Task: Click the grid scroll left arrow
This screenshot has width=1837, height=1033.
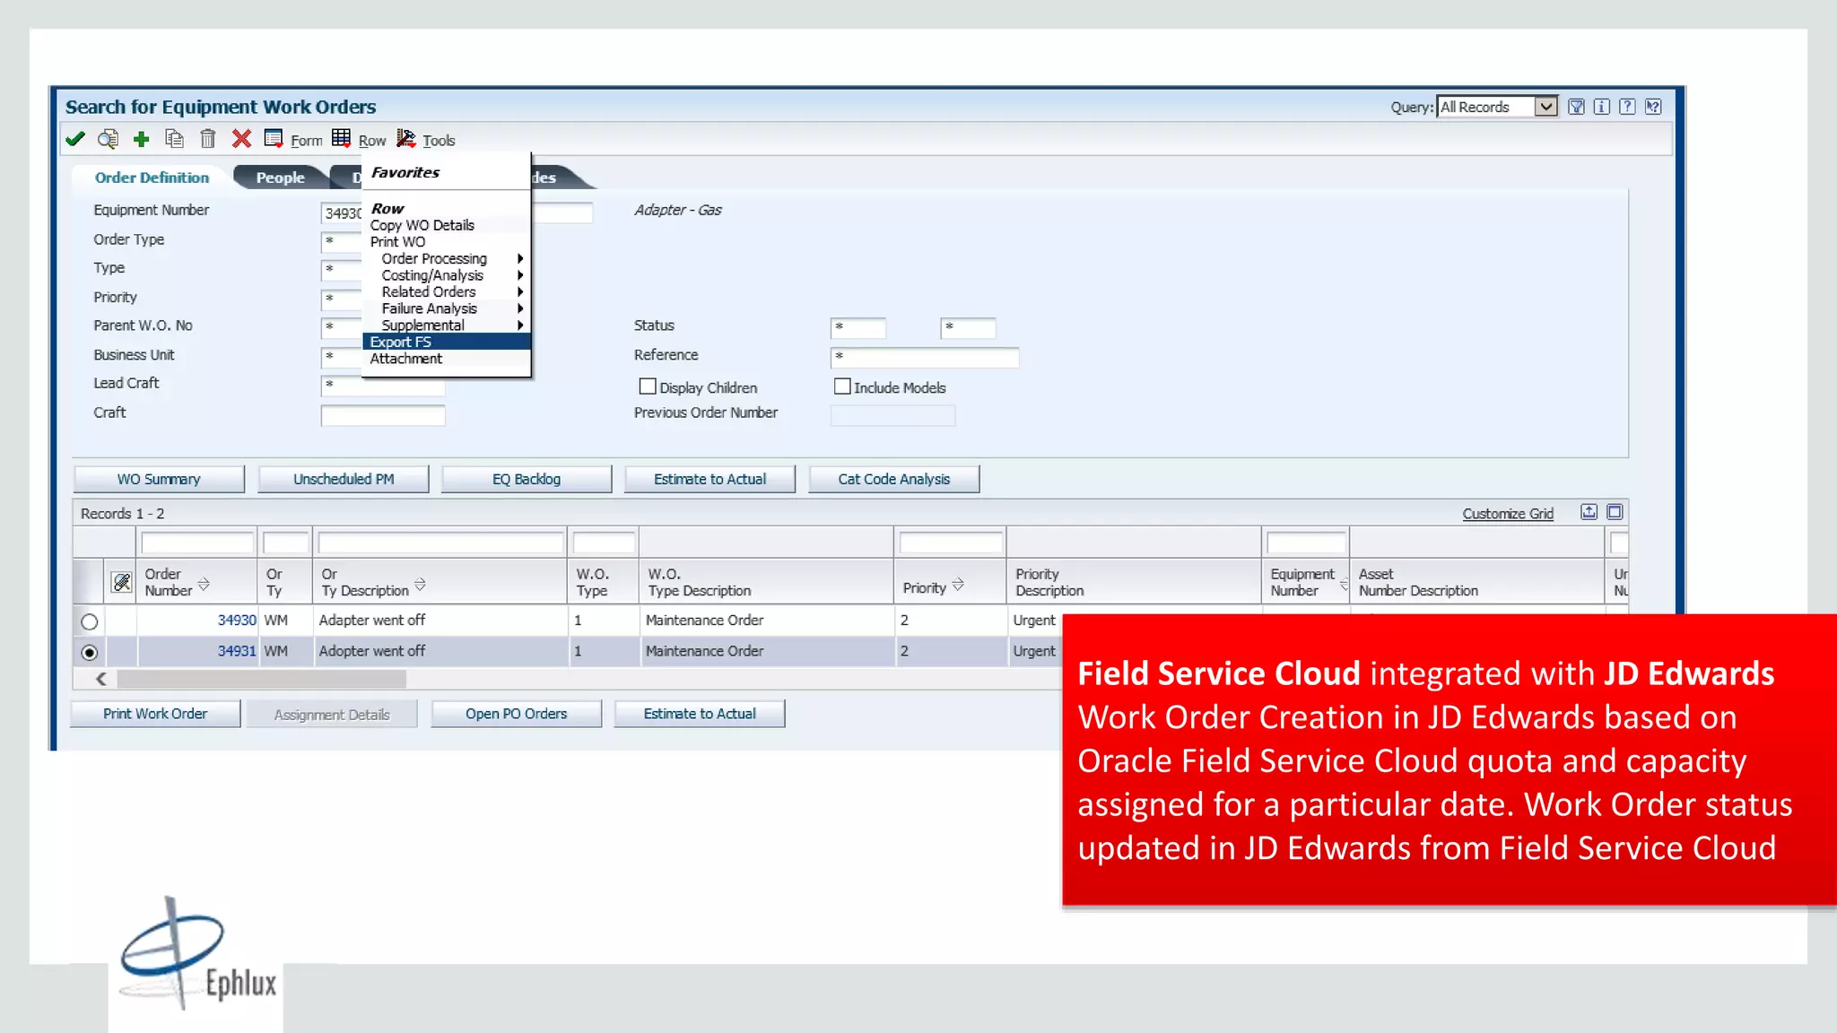Action: (101, 680)
